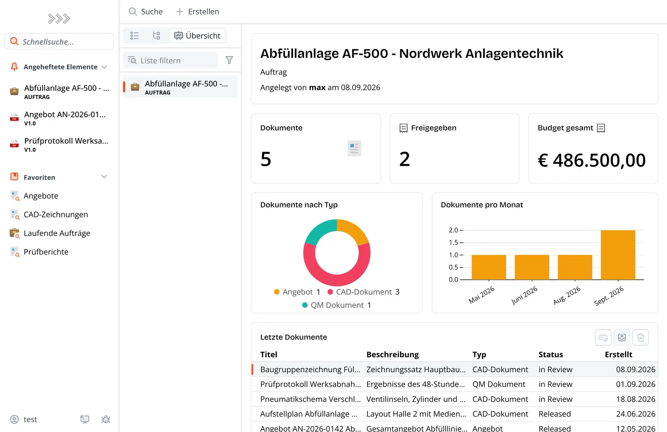
Task: Switch to tree structure view tab
Action: (156, 36)
